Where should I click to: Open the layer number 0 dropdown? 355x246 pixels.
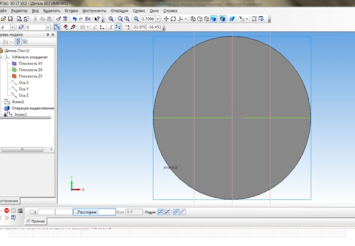point(48,27)
